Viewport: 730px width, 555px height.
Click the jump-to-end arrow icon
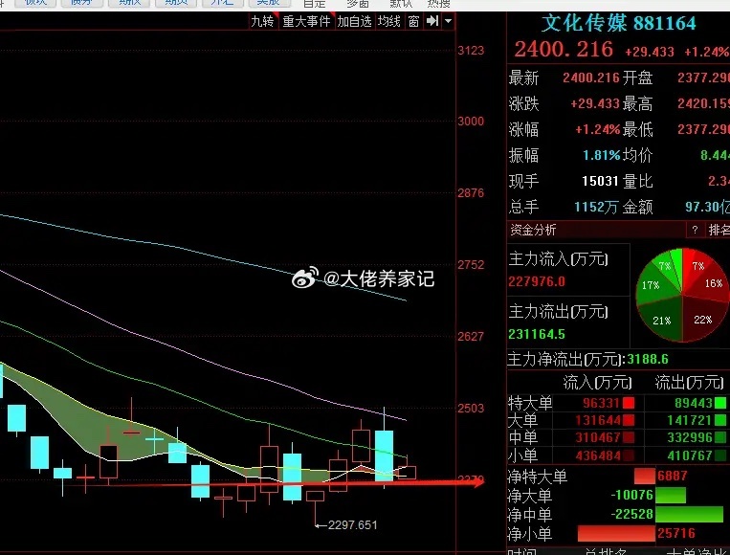[432, 21]
